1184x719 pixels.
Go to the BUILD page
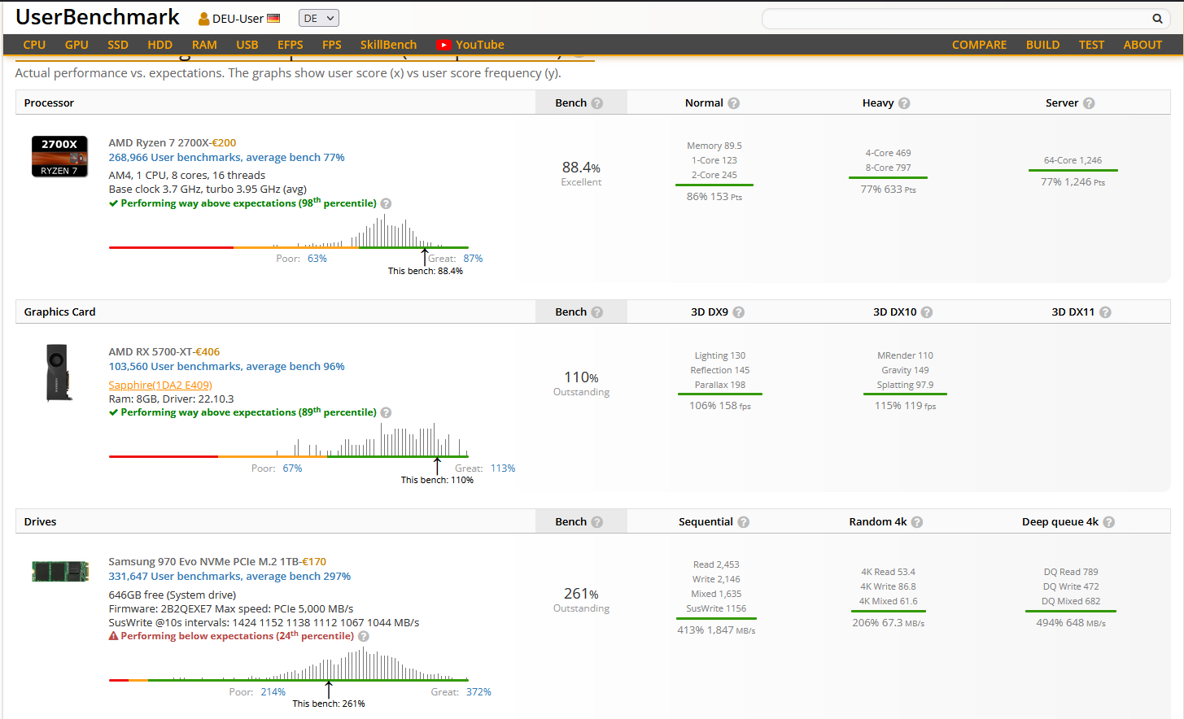pyautogui.click(x=1042, y=45)
